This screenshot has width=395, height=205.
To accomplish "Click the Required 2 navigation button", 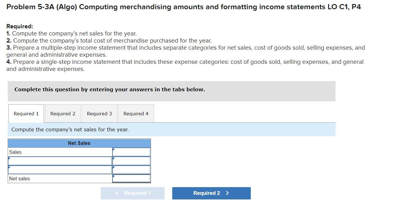I will [x=211, y=193].
